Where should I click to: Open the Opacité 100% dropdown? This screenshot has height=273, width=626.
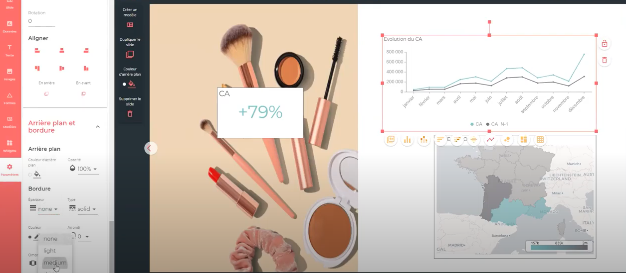click(x=83, y=169)
